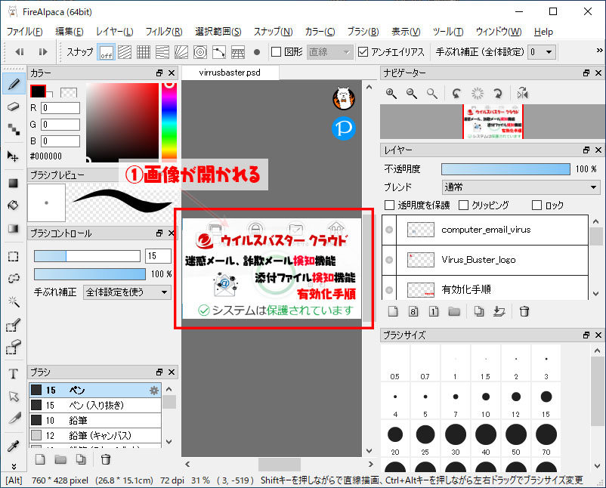Open 全体設定を使う dropdown
Viewport: 606px width, 488px height.
127,292
